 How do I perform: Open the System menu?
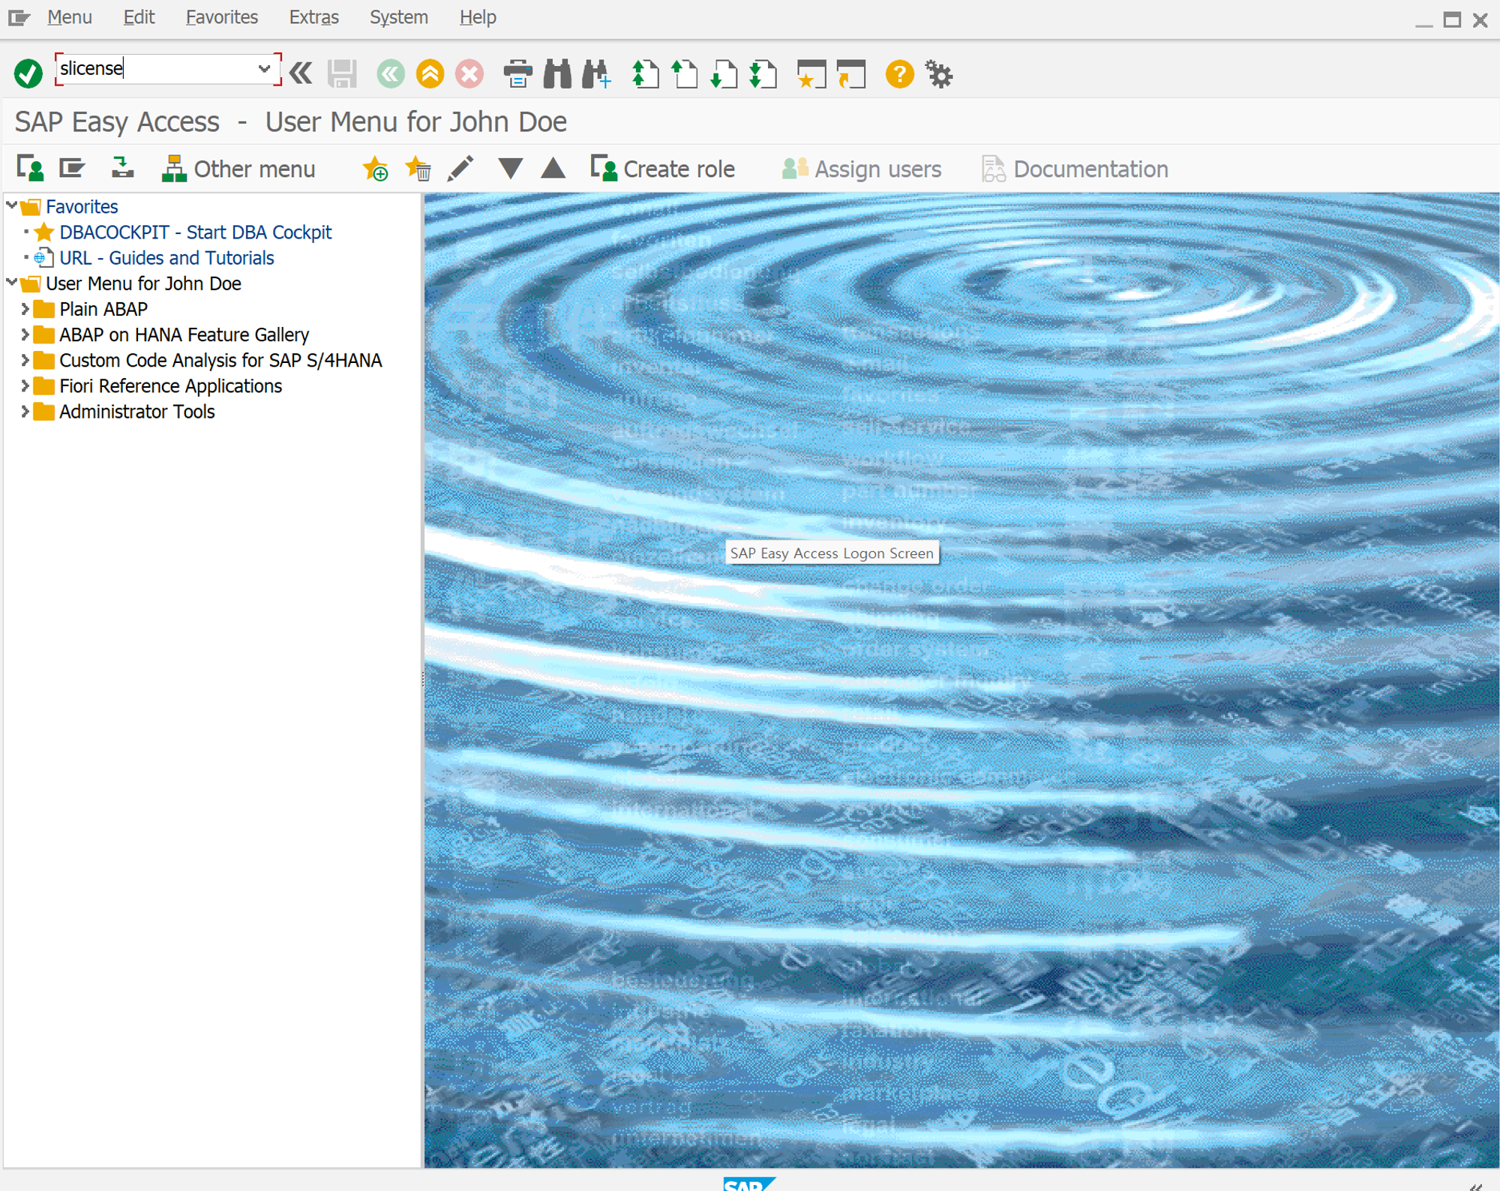click(398, 17)
